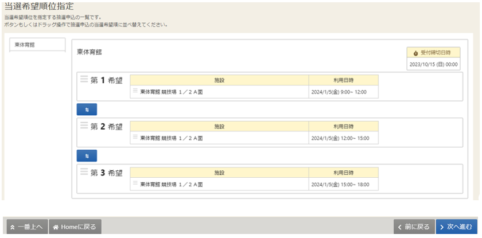The width and height of the screenshot is (482, 238).
Task: Click the drag handle beside 第2希望
Action: [84, 126]
